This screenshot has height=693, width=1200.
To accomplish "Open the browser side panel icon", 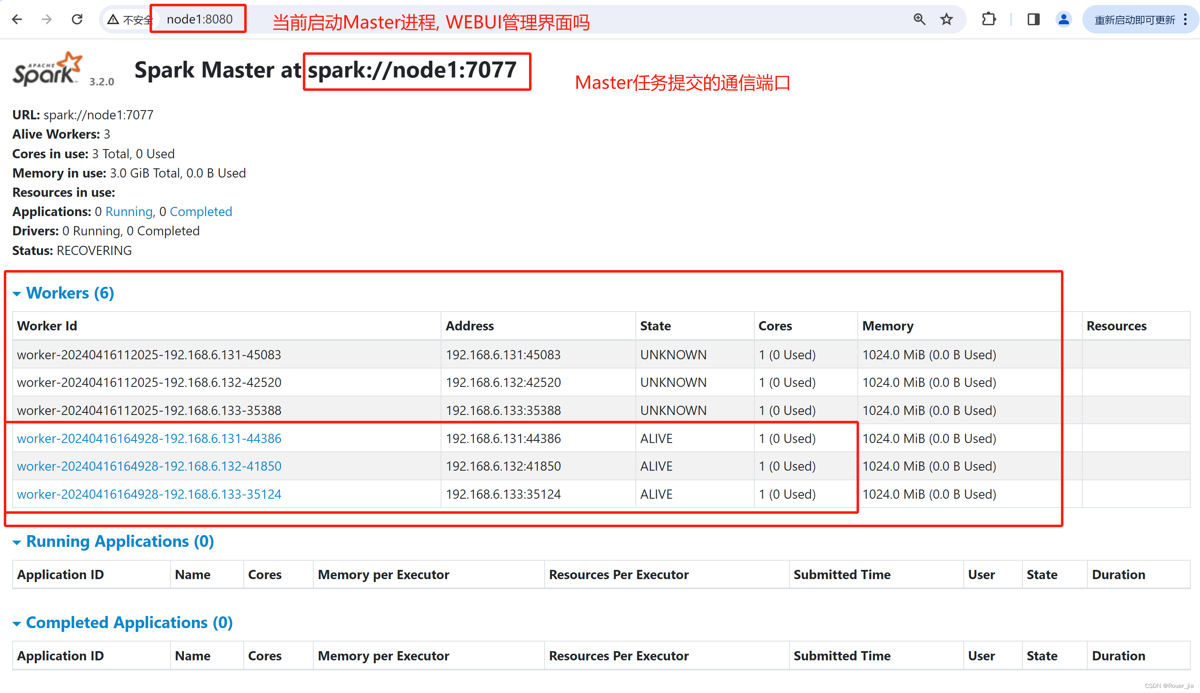I will [1033, 20].
